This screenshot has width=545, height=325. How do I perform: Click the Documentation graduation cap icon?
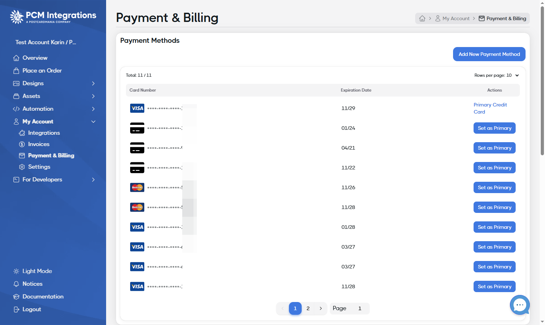click(x=16, y=297)
